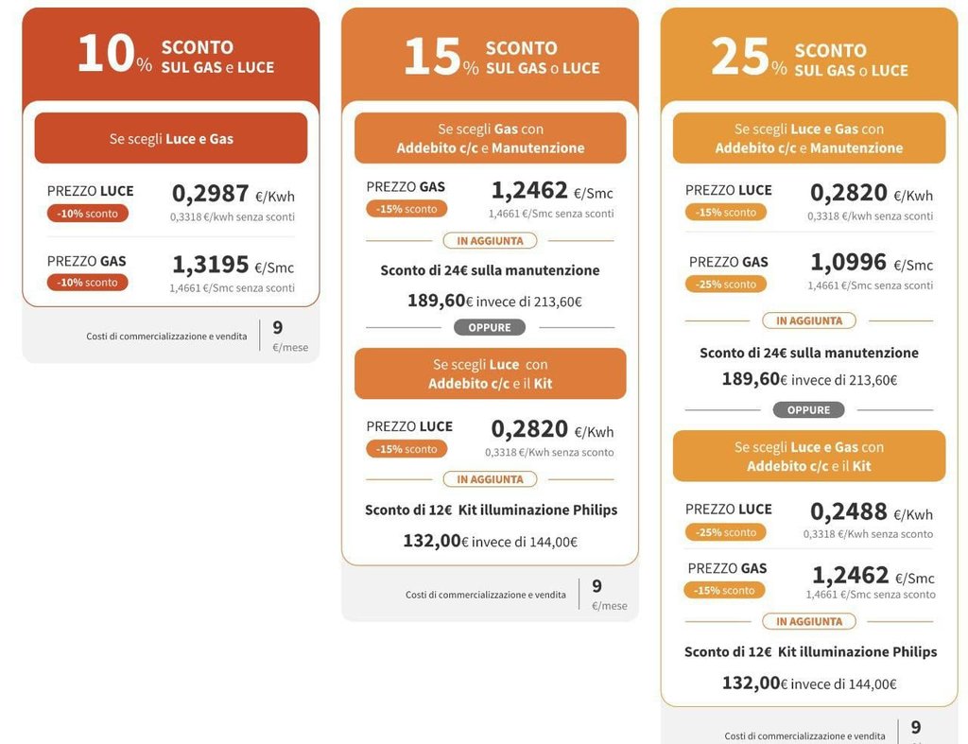
Task: Click the OPPURE pill in the 25% card
Action: tap(808, 410)
